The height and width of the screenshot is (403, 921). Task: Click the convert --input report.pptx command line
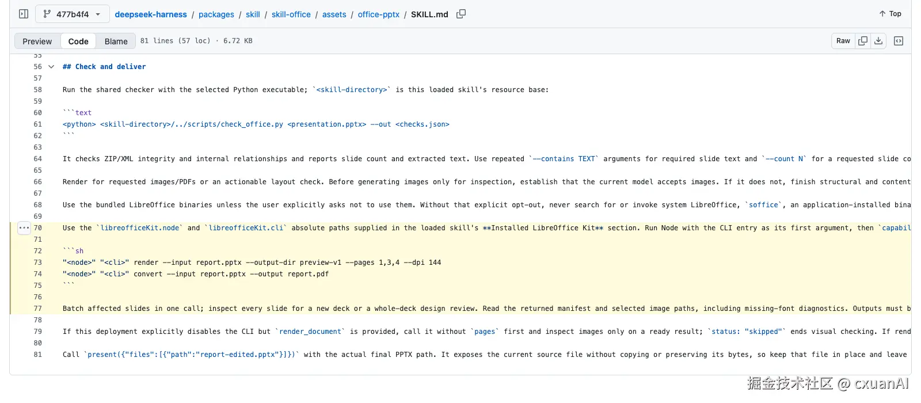(x=196, y=274)
